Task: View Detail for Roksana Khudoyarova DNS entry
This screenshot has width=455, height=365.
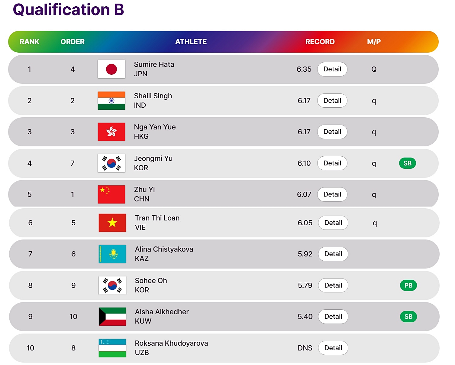Action: 333,348
